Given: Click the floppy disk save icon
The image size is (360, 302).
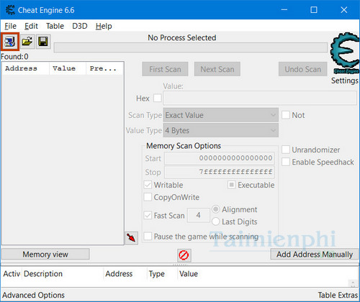Looking at the screenshot, I should (43, 42).
